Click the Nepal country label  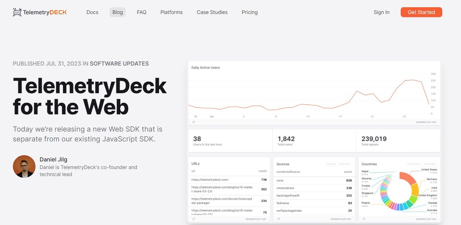(365, 171)
